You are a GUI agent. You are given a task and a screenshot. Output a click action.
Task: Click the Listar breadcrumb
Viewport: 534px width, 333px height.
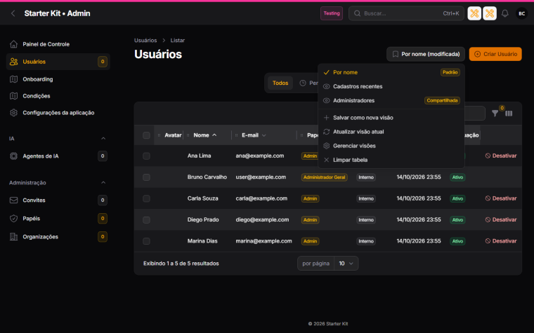click(178, 41)
